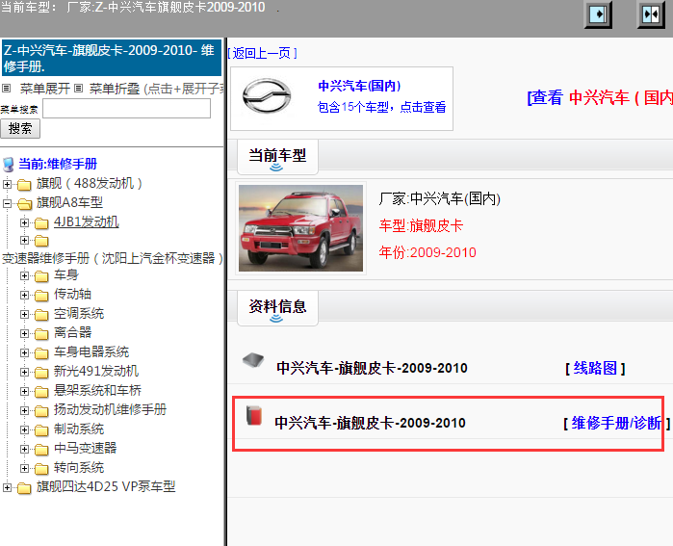Viewport: 673px width, 546px height.
Task: Click the 当前:维修手册 heading
Action: [x=58, y=164]
